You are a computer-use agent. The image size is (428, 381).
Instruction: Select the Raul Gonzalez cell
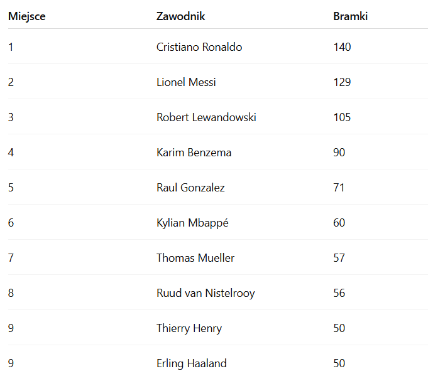pyautogui.click(x=190, y=188)
